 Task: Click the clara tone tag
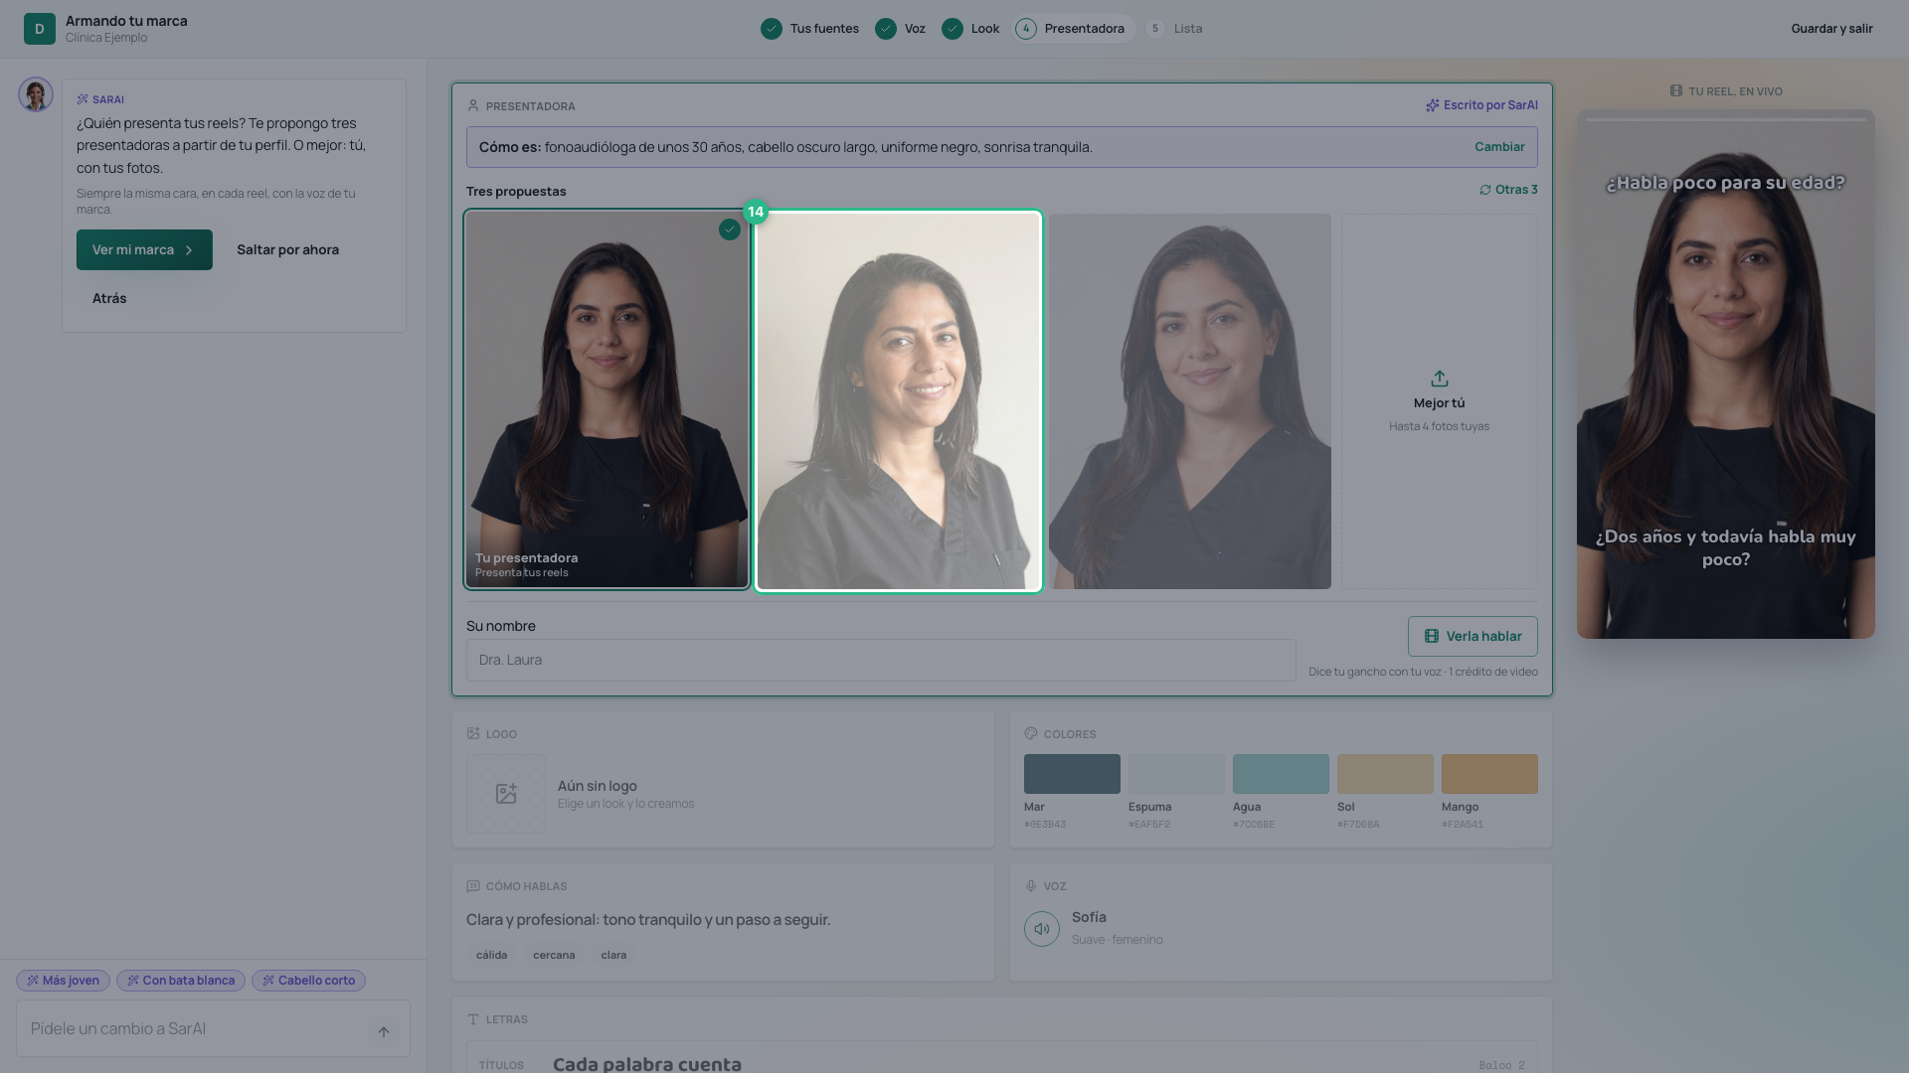click(613, 956)
